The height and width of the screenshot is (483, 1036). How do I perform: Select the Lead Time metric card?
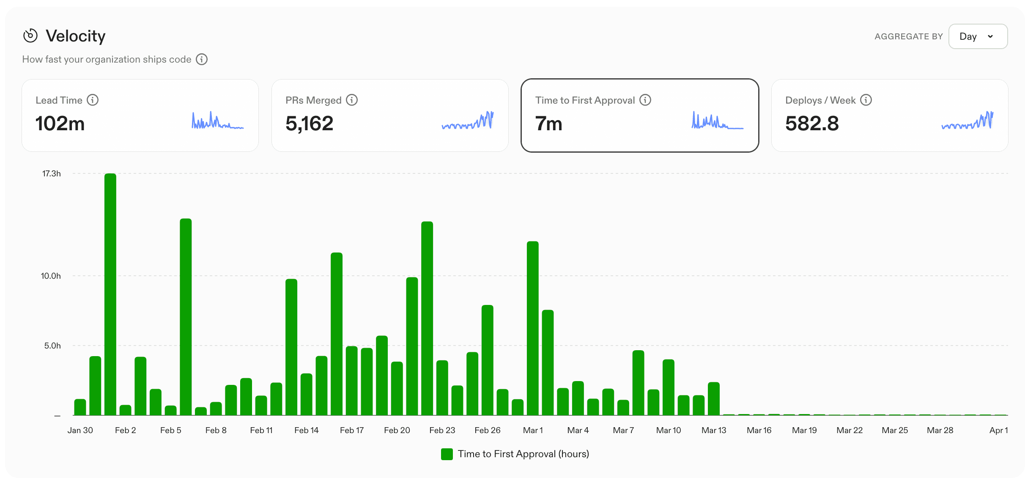pyautogui.click(x=140, y=115)
